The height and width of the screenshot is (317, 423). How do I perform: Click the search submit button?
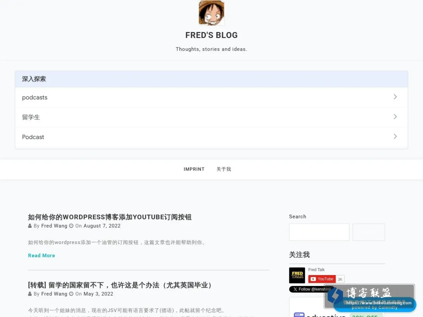point(369,232)
